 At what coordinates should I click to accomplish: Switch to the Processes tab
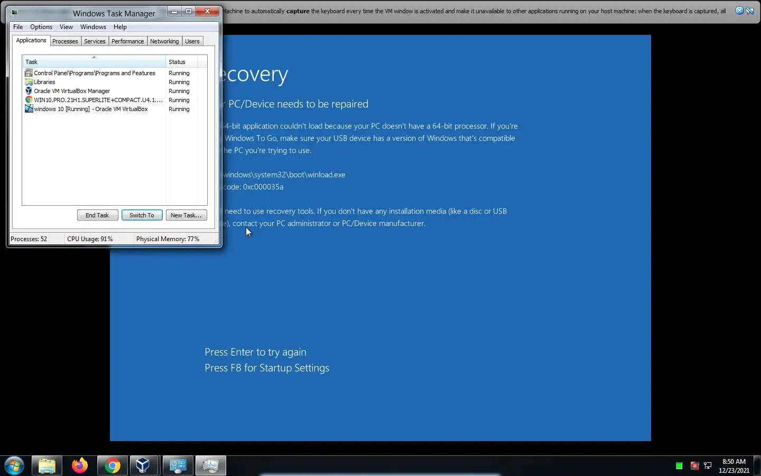[65, 41]
